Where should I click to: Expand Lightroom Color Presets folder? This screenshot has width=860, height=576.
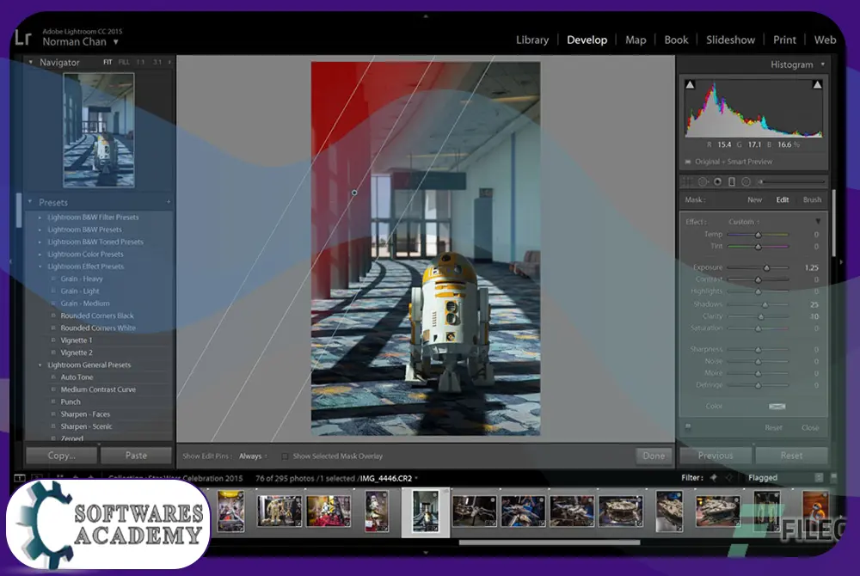coord(40,254)
